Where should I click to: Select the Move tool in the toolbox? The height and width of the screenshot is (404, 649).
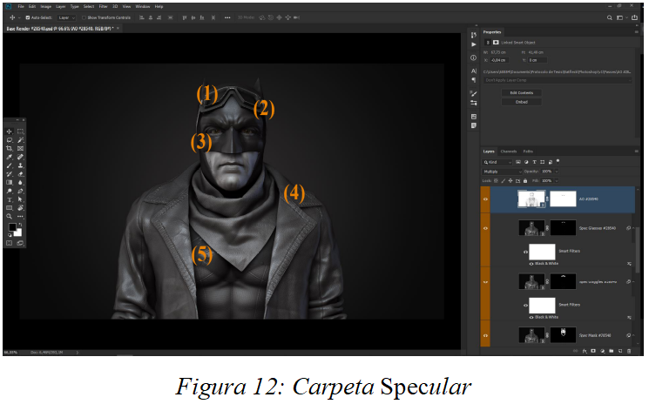[10, 131]
